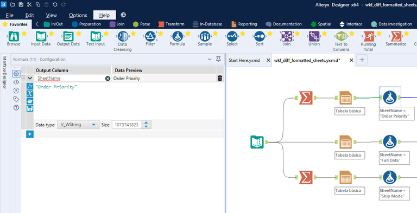Open the Preparation tool category
The width and height of the screenshot is (417, 213).
[x=86, y=24]
